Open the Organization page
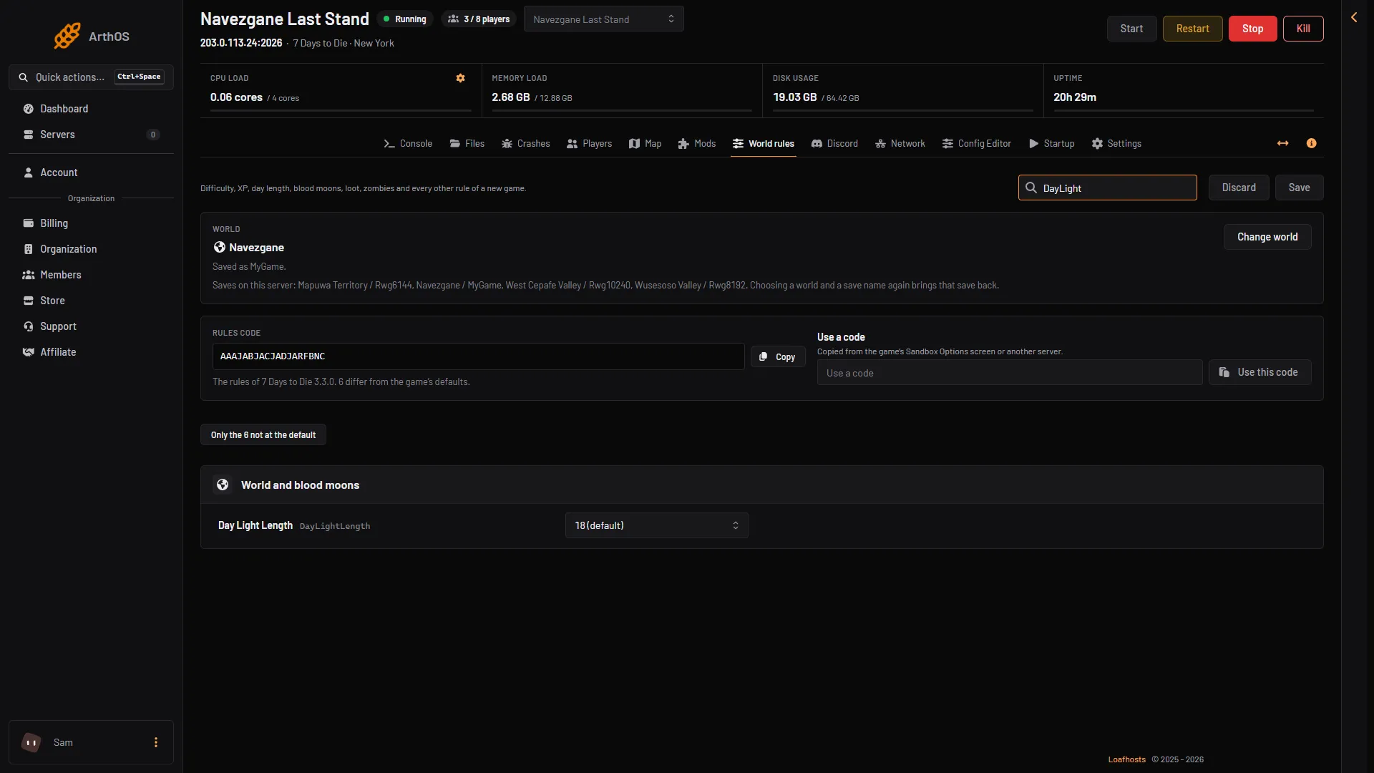This screenshot has width=1374, height=773. (91, 249)
